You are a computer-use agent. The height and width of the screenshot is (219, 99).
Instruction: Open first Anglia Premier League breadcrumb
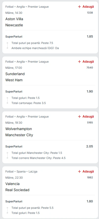click(x=33, y=7)
